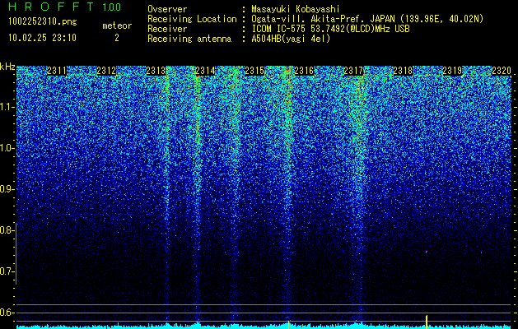Click the 2315 time marker
Viewport: 518px width, 329px height.
[x=254, y=71]
